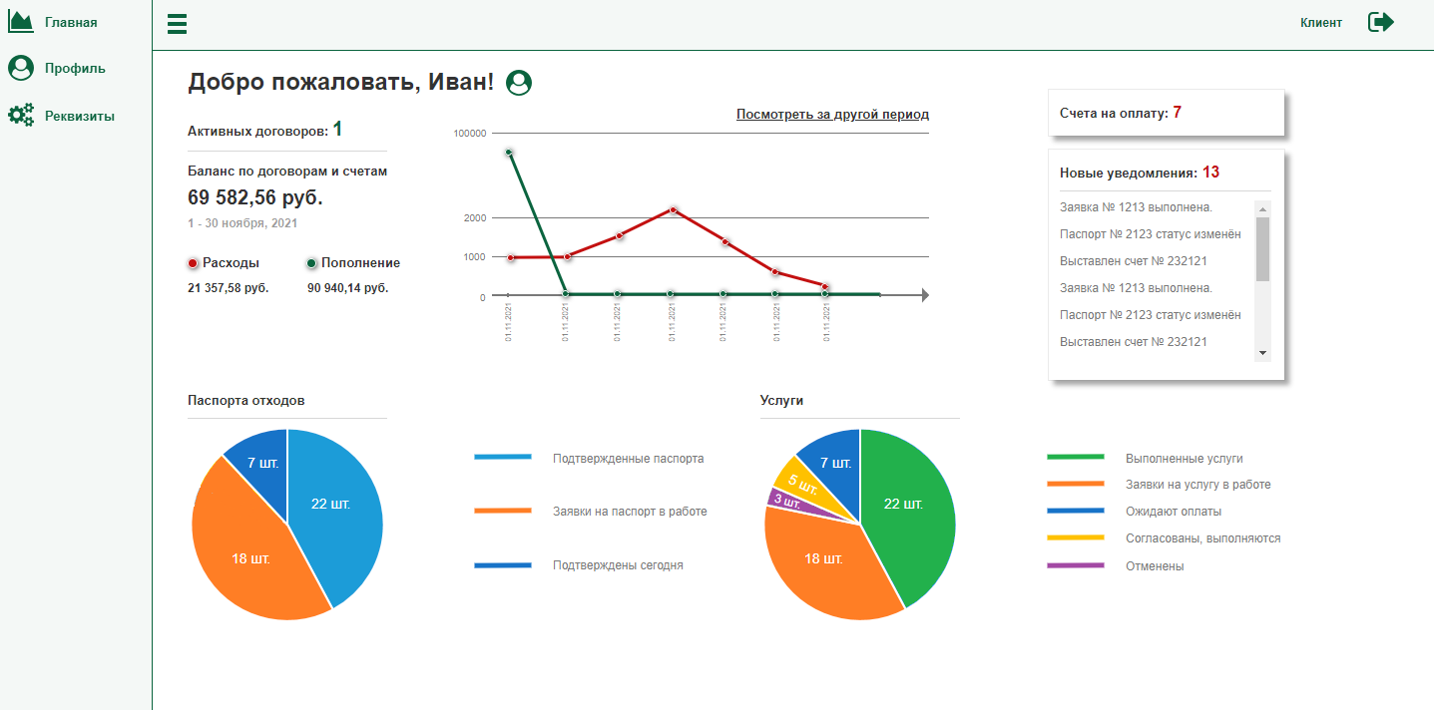Click the notifications scroll up arrow

pos(1262,208)
